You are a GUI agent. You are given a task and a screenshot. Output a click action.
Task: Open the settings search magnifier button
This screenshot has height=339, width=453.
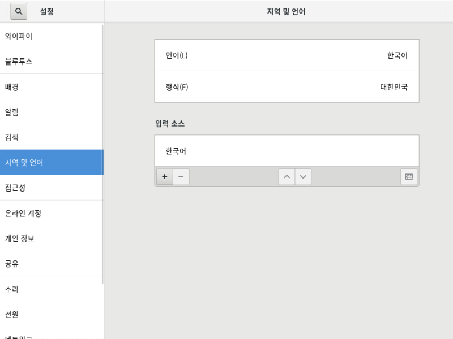[x=19, y=11]
